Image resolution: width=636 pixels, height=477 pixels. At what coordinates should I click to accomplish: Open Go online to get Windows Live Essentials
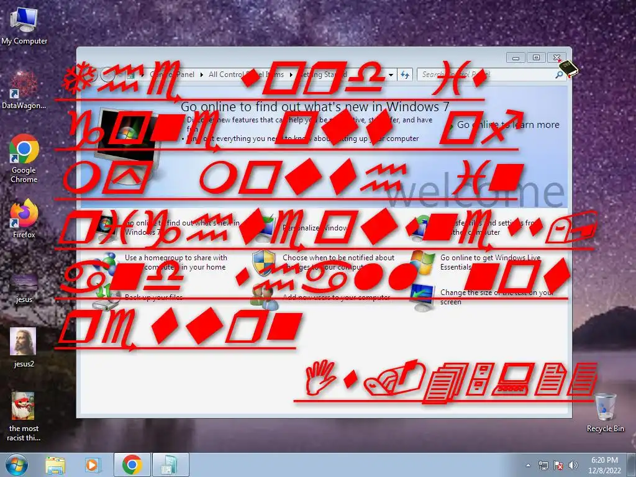pos(491,262)
